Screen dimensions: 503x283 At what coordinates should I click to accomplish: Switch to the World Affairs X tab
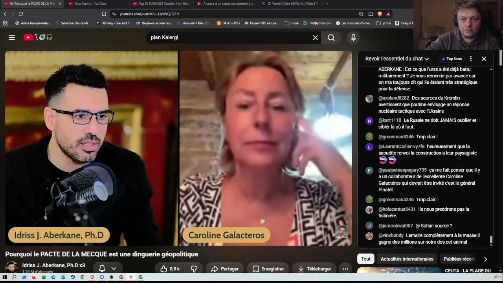pyautogui.click(x=290, y=4)
